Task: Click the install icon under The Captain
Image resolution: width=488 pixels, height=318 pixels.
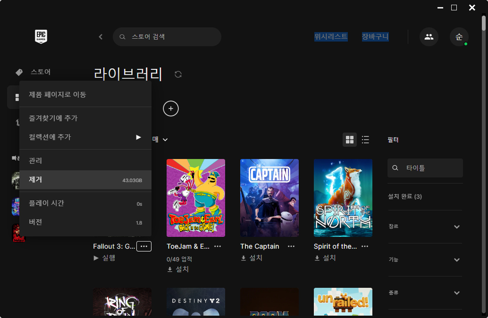Action: (244, 258)
